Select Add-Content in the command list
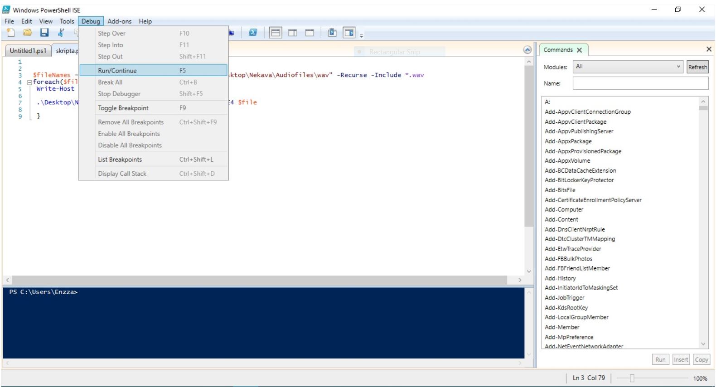The height and width of the screenshot is (387, 716). 561,220
